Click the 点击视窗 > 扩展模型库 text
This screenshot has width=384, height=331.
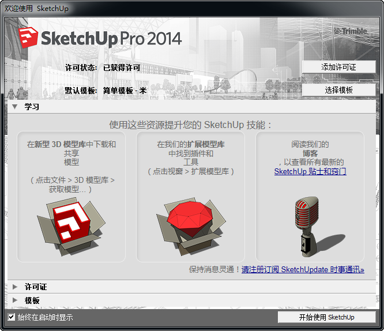tap(191, 171)
